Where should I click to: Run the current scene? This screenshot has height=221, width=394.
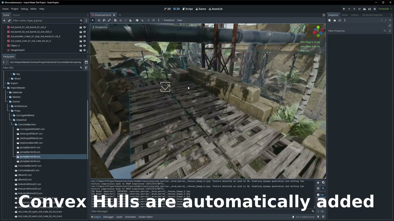tap(364, 9)
